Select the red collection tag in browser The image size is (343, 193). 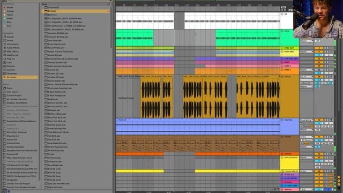9,8
